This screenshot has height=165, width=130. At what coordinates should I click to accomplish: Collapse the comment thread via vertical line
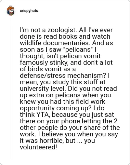pyautogui.click(x=11, y=88)
